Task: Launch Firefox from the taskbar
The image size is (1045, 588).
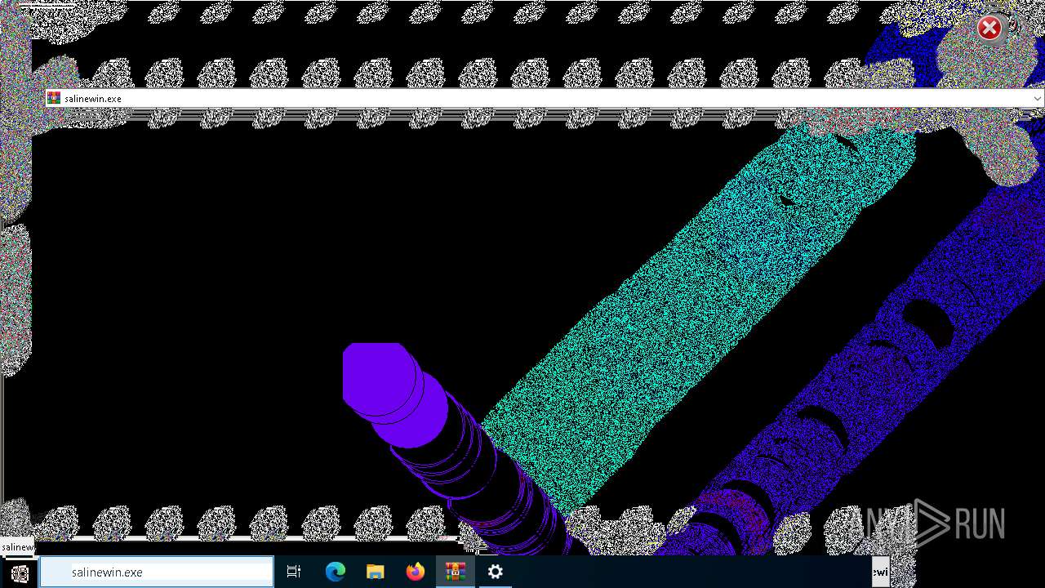Action: (x=416, y=572)
